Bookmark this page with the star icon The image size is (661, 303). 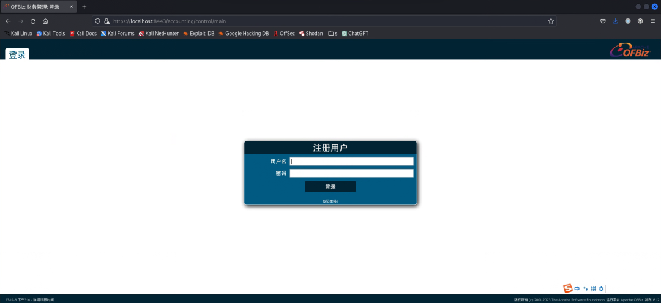click(x=551, y=21)
